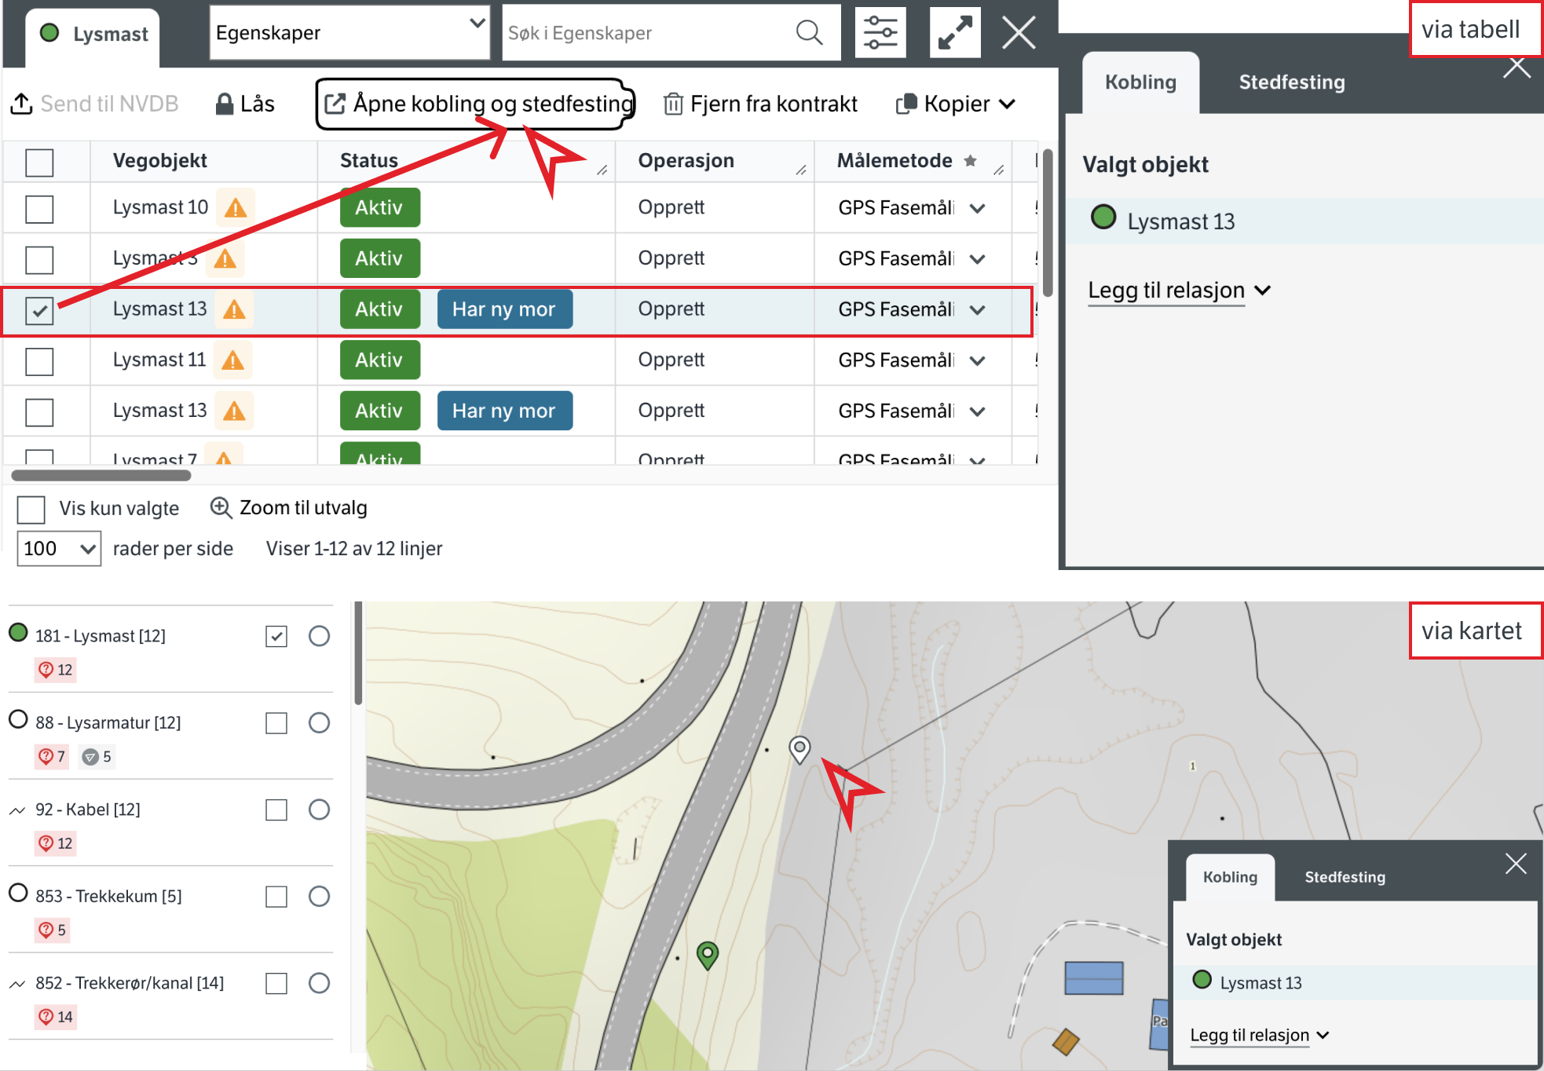Click Fjern fra kontrakt trash button
The height and width of the screenshot is (1071, 1544).
[760, 104]
